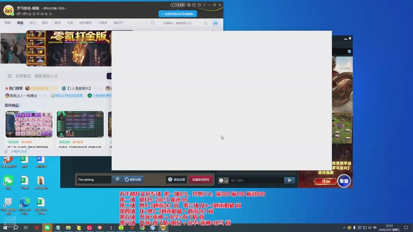413x232 pixels.
Task: Open the WeChat desktop shortcut
Action: point(8,183)
